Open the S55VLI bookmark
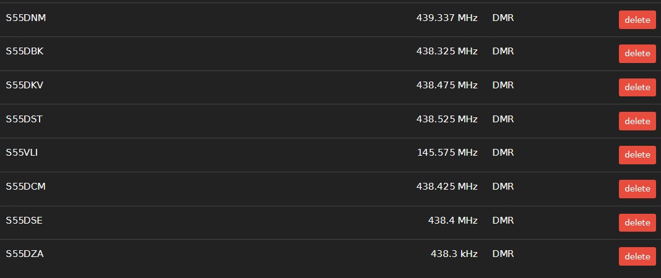The width and height of the screenshot is (661, 278). pos(22,153)
